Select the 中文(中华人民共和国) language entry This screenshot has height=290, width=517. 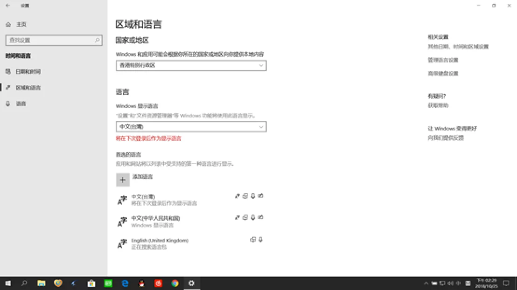(191, 221)
